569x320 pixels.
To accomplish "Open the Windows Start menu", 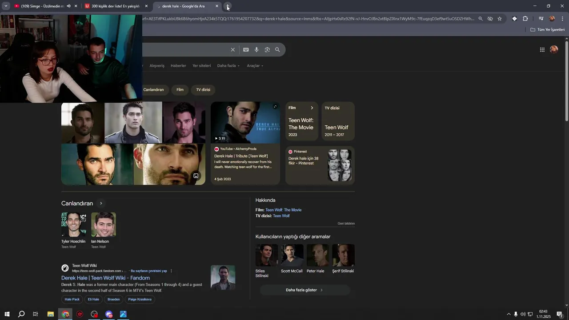I will [7, 314].
